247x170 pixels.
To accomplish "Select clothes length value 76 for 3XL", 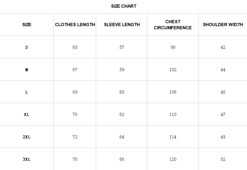I will click(75, 159).
